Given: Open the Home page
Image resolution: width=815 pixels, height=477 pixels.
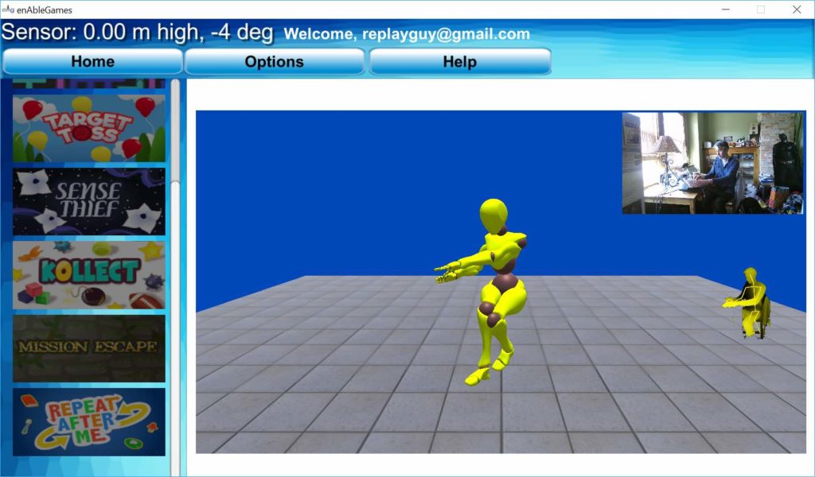Looking at the screenshot, I should coord(92,62).
